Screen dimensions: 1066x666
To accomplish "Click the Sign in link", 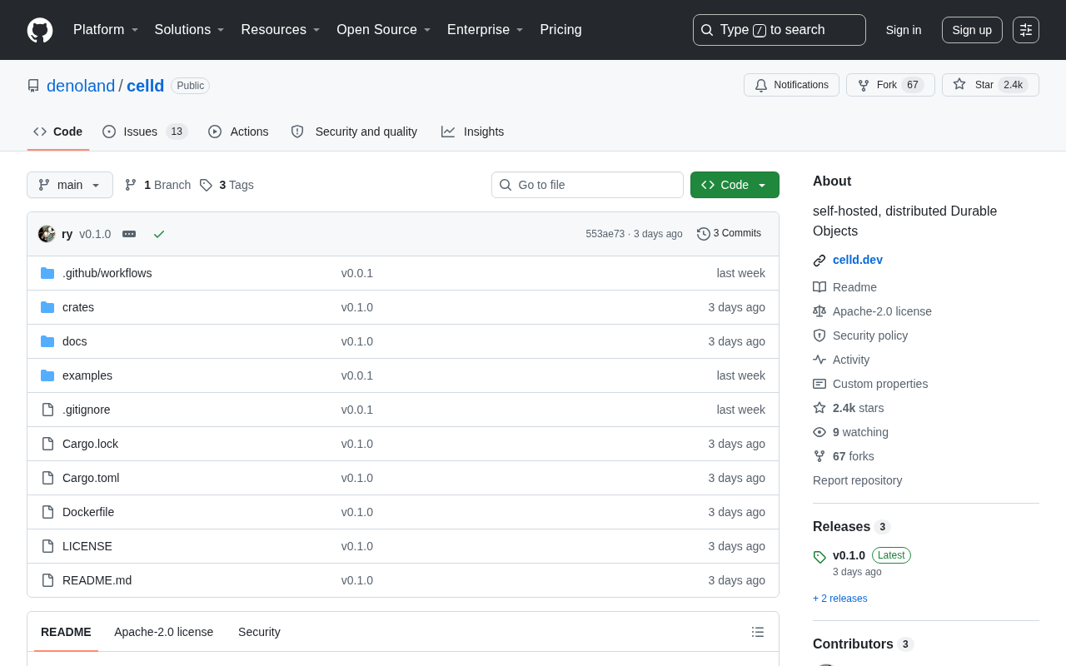I will click(x=904, y=30).
